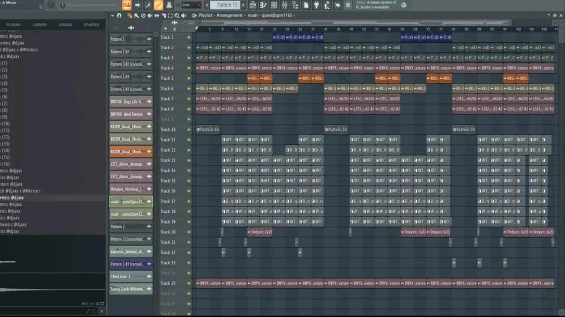Select zapsplat_fantasy item in picker

[131, 251]
